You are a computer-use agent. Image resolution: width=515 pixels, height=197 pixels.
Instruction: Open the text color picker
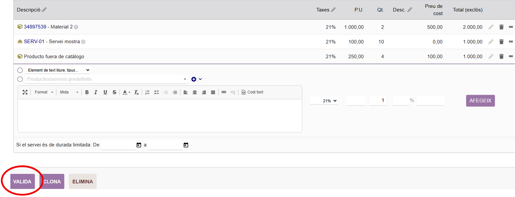pos(126,92)
